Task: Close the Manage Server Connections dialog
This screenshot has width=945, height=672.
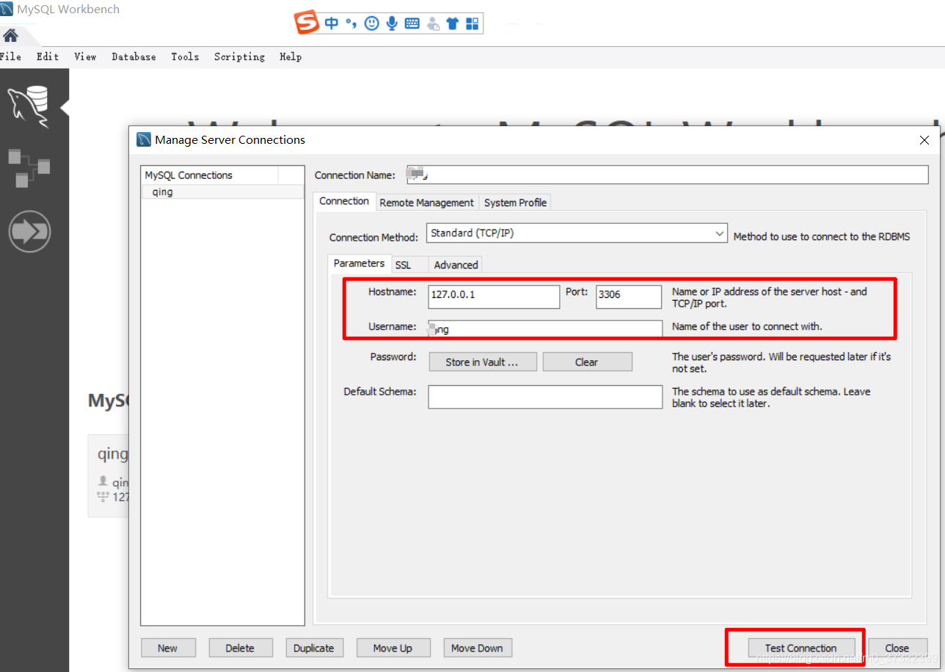Action: [924, 139]
